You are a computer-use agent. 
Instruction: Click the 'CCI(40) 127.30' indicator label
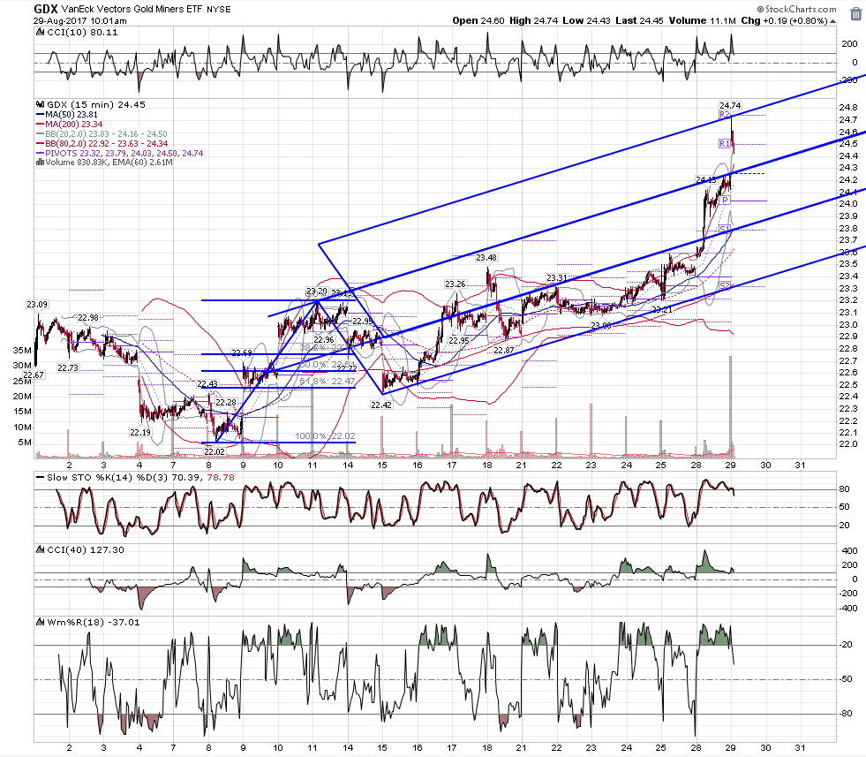[86, 549]
